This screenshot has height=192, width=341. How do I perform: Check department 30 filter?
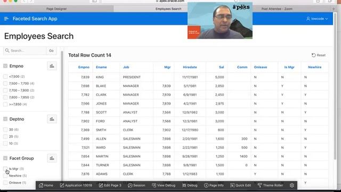click(x=5, y=130)
